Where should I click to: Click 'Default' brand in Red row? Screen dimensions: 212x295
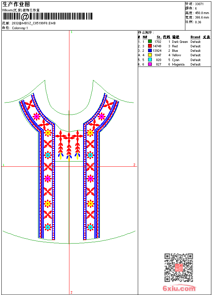(196, 46)
